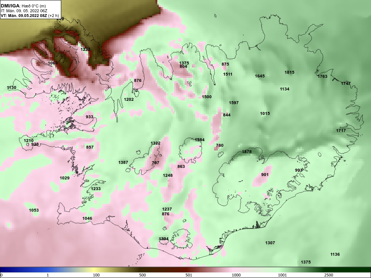Select the value 1134
The height and width of the screenshot is (278, 371).
point(285,89)
